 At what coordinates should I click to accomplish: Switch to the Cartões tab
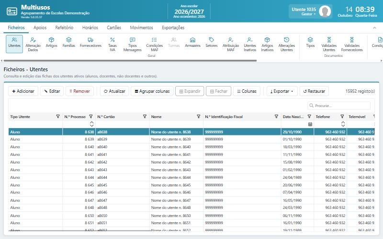point(114,28)
